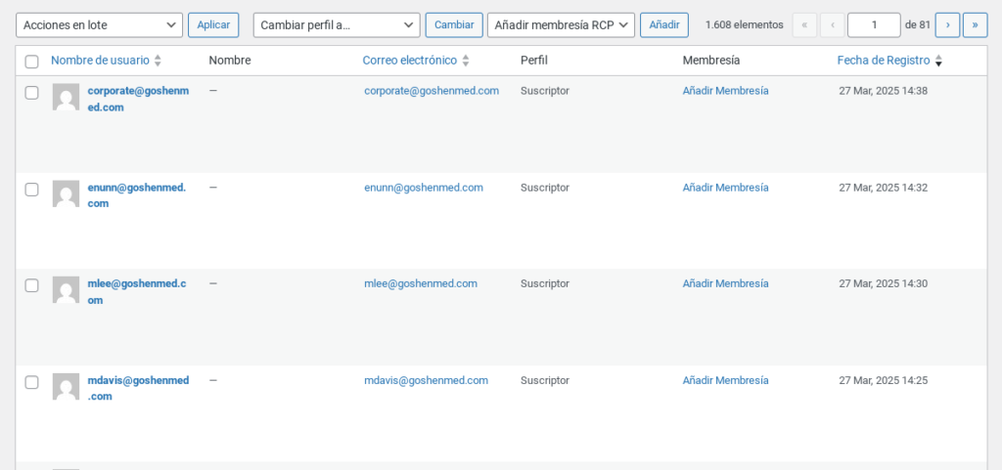The height and width of the screenshot is (470, 1002).
Task: Open the Cambiar perfil a… dropdown
Action: [x=337, y=25]
